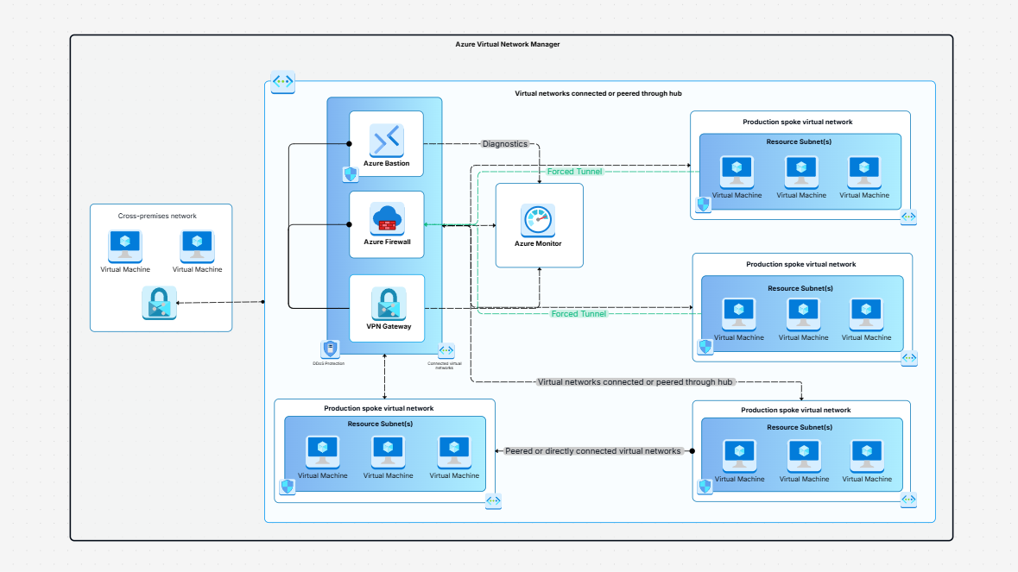Select the Azure Firewall icon
This screenshot has height=572, width=1018.
pos(387,219)
